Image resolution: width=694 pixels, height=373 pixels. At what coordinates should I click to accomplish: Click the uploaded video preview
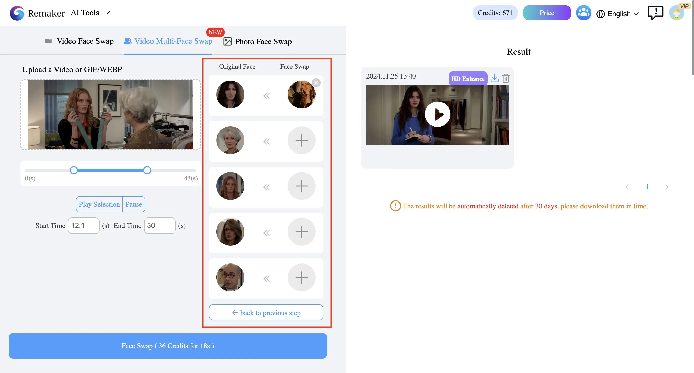110,115
